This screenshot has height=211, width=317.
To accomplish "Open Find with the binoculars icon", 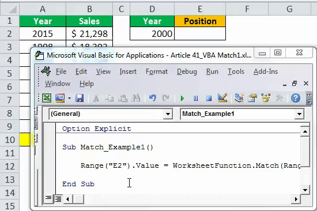I will (x=135, y=99).
